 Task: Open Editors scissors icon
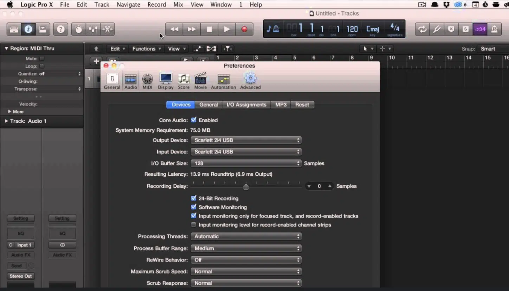pos(108,29)
